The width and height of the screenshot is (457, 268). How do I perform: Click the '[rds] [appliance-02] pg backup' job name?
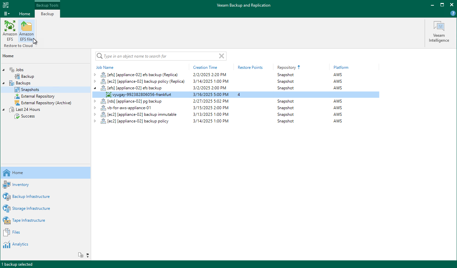[134, 101]
